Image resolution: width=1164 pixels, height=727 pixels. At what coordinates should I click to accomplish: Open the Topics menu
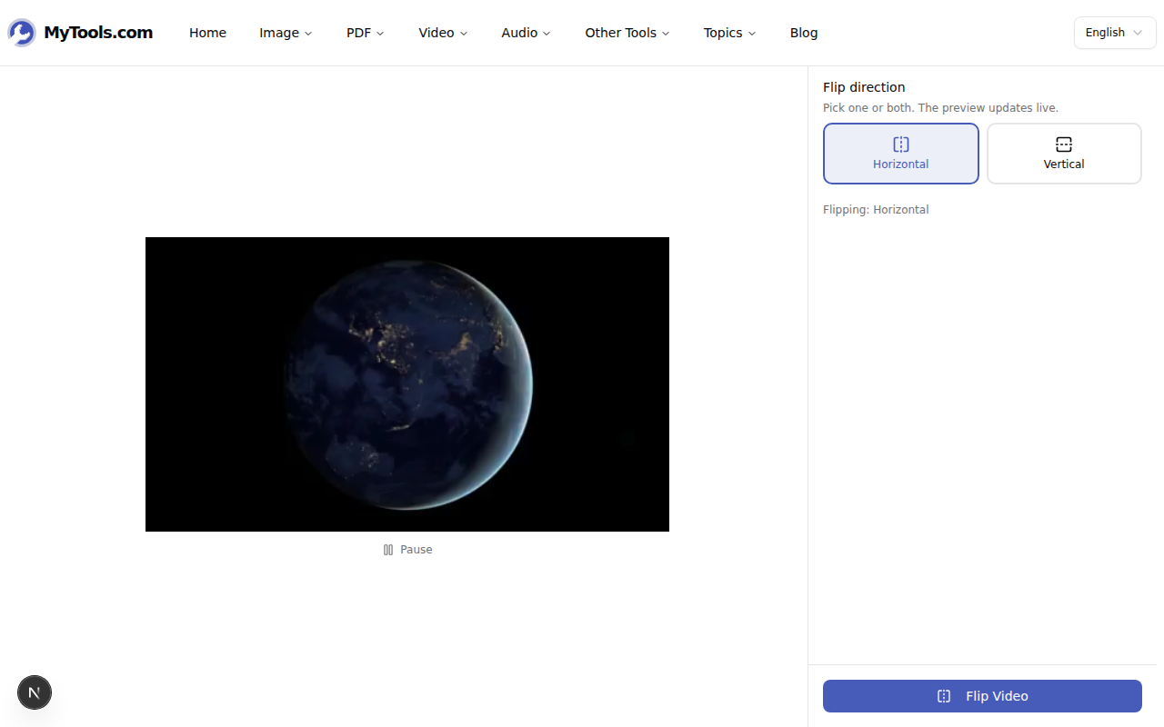pos(729,33)
